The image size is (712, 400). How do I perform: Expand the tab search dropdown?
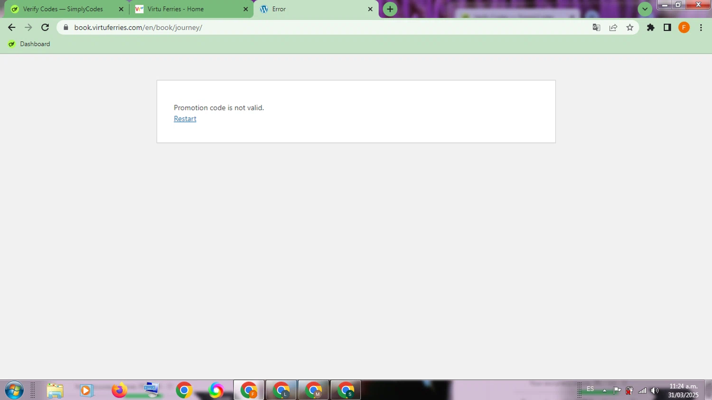[645, 9]
